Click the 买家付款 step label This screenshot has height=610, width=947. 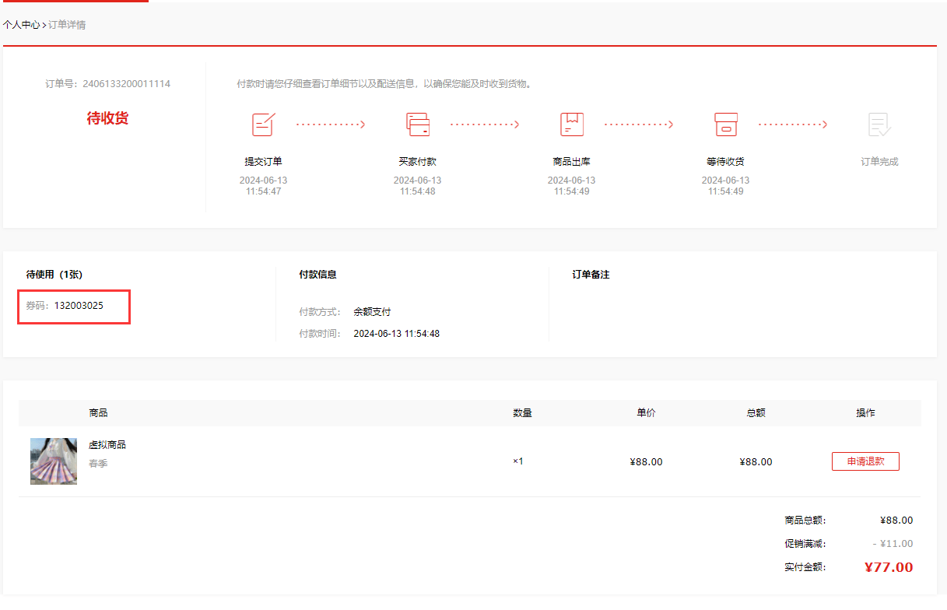point(418,162)
